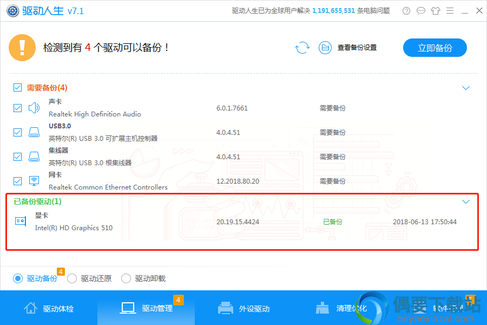The height and width of the screenshot is (325, 487).
Task: Click the 需要备份 status for 声卡
Action: tap(333, 108)
